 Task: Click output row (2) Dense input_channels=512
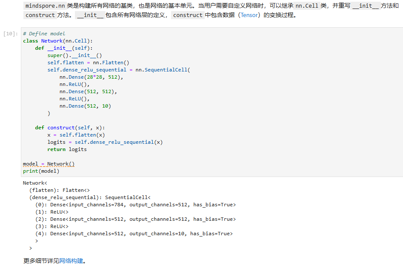click(135, 219)
